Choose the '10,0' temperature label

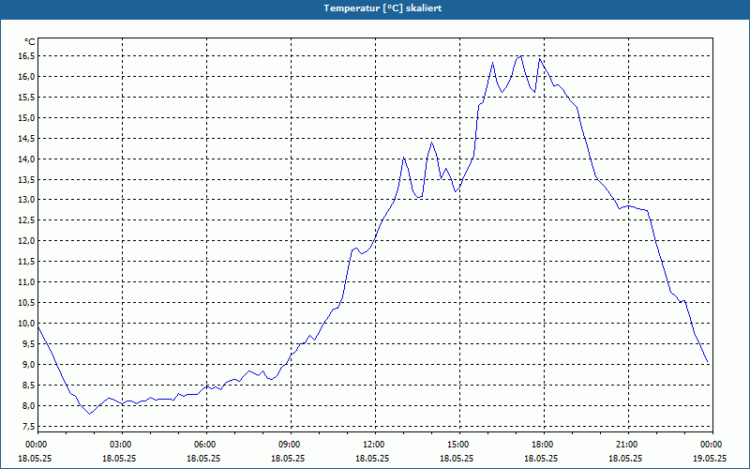click(x=28, y=323)
